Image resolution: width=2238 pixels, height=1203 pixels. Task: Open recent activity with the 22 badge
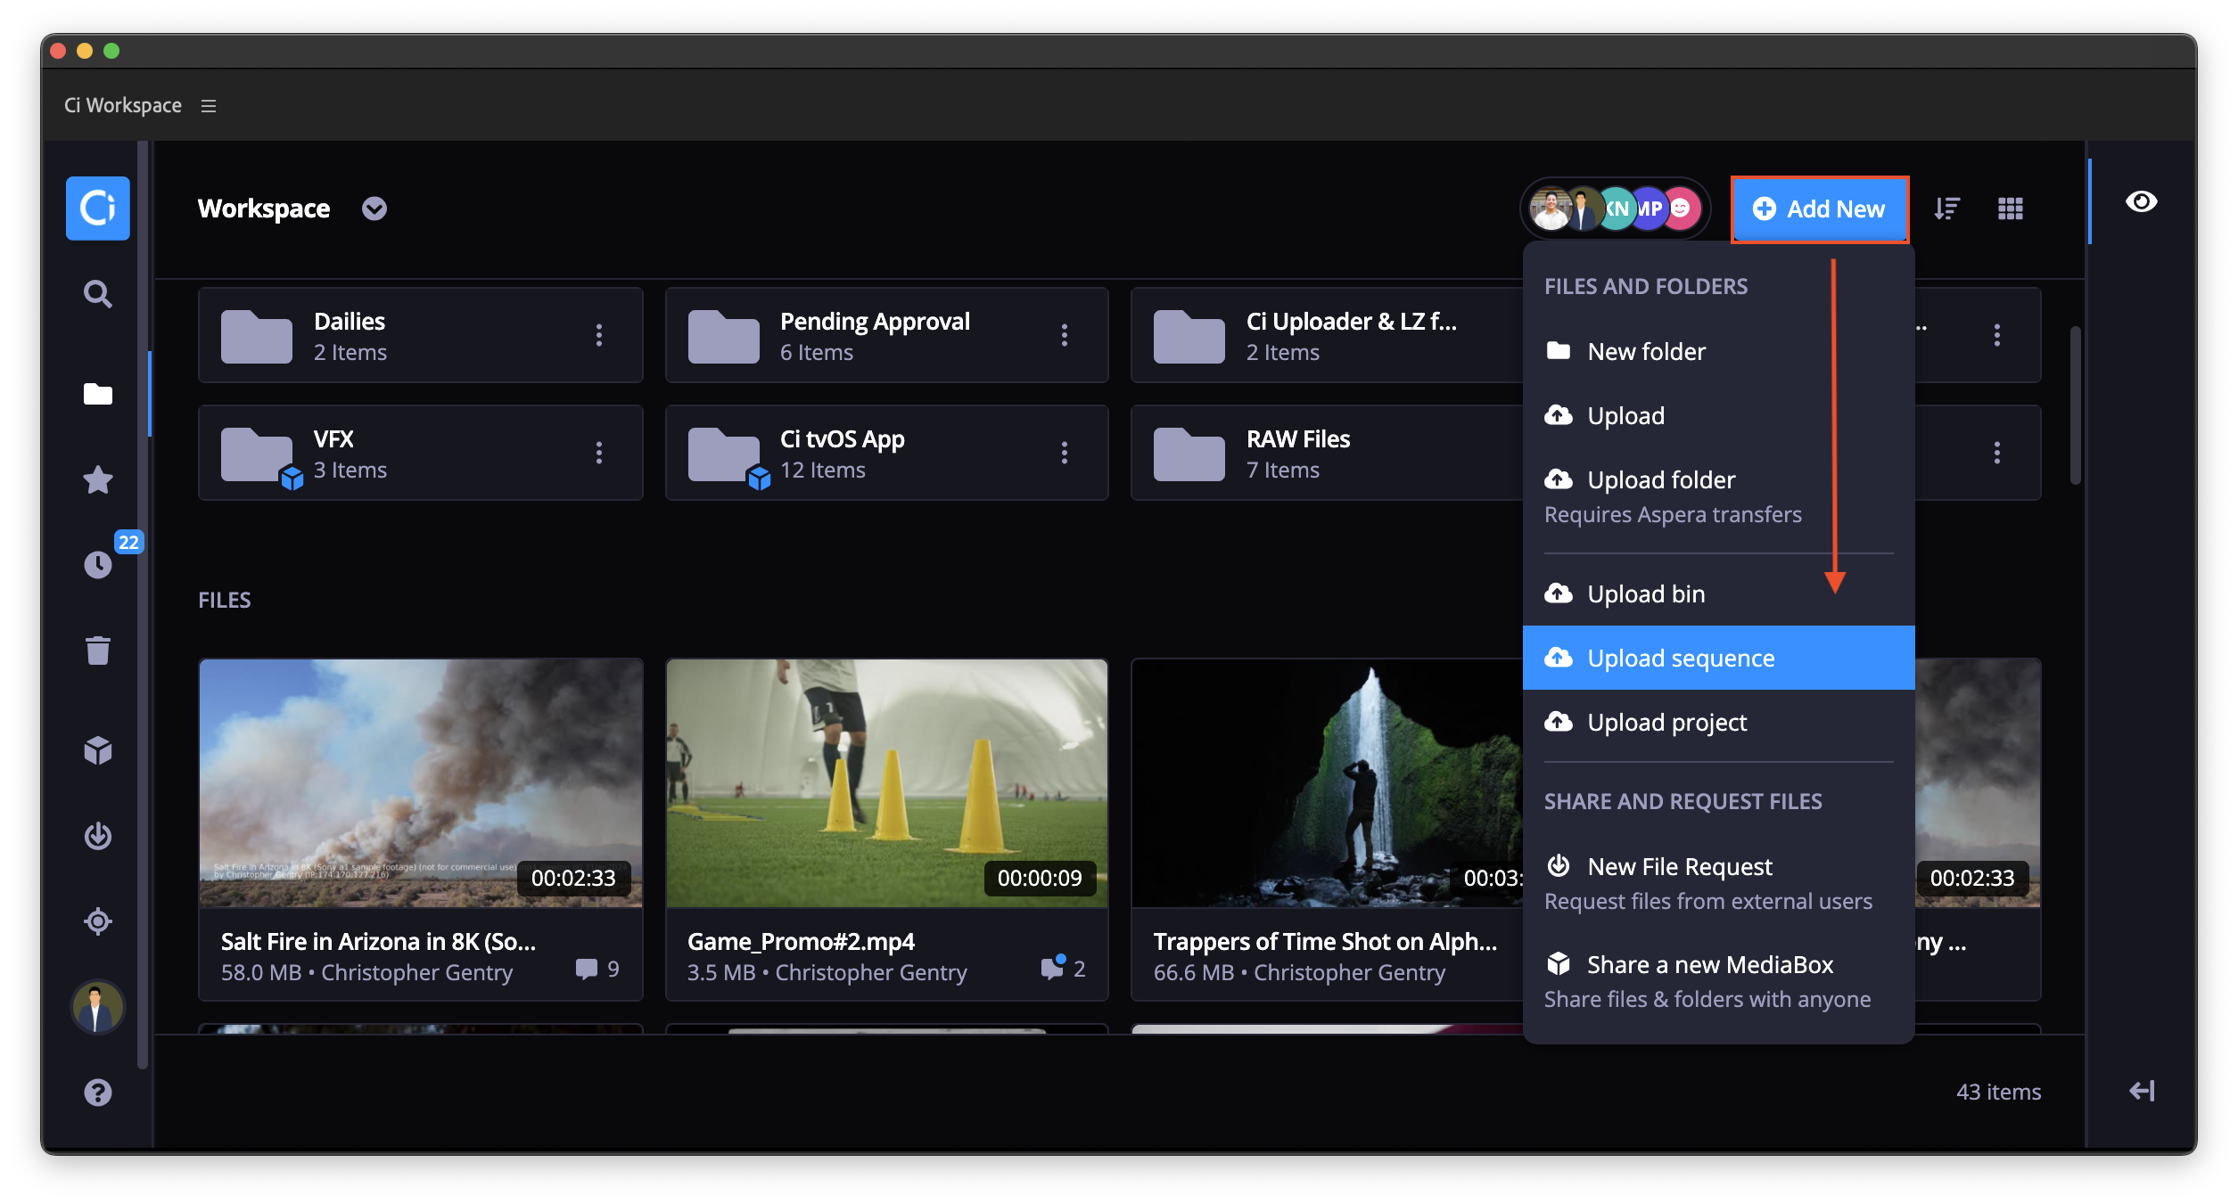tap(97, 564)
